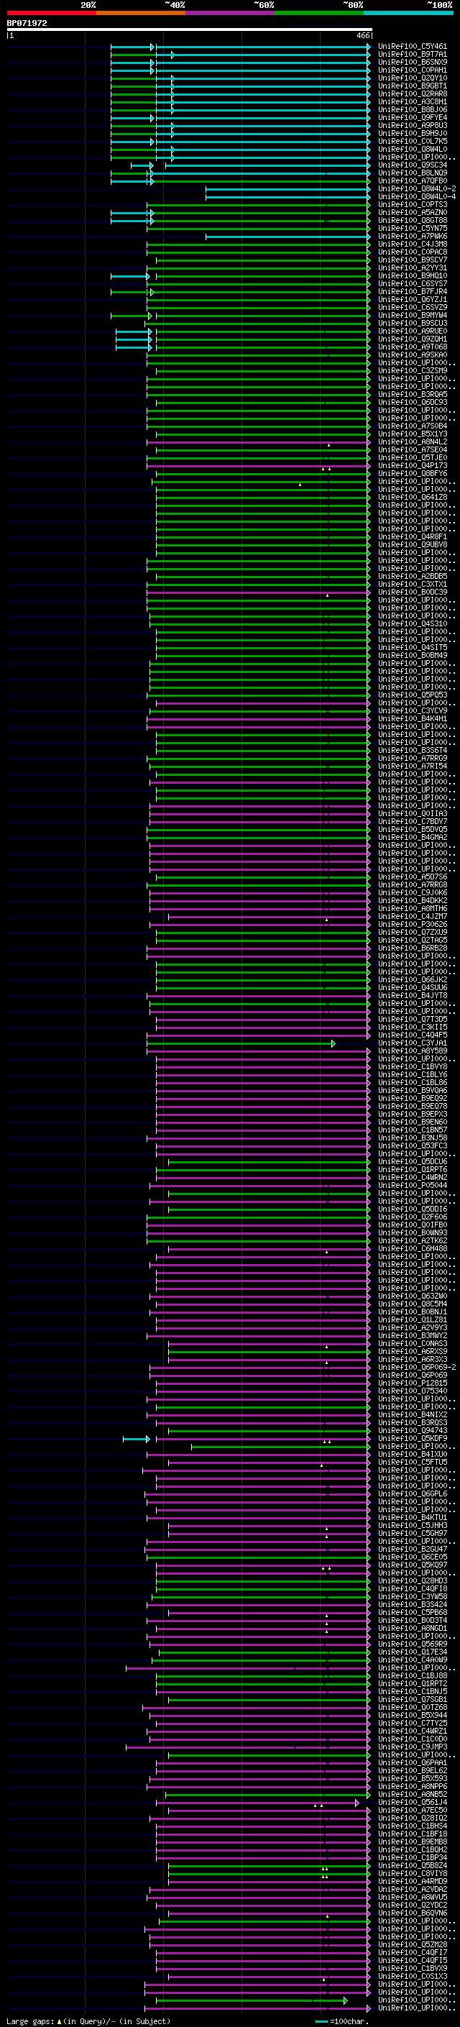Image resolution: width=460 pixels, height=2027 pixels.
Task: Select hit label UniRef100_B7FJR4
Action: point(413,292)
